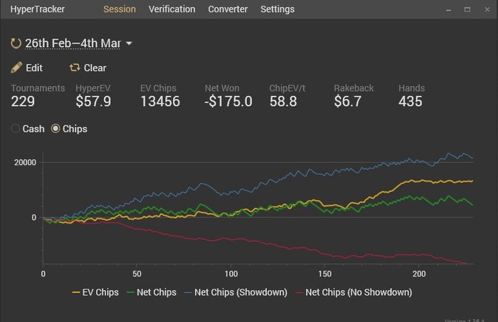The height and width of the screenshot is (322, 498).
Task: Click the Edit button label
Action: point(34,68)
